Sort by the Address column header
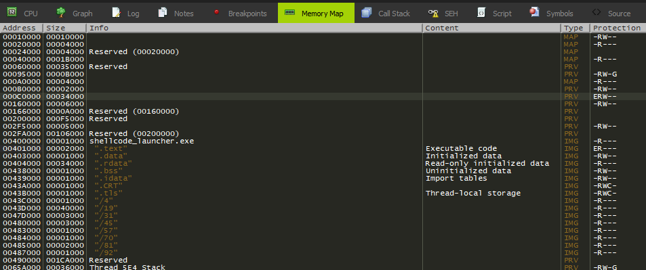The width and height of the screenshot is (646, 270). pos(22,28)
